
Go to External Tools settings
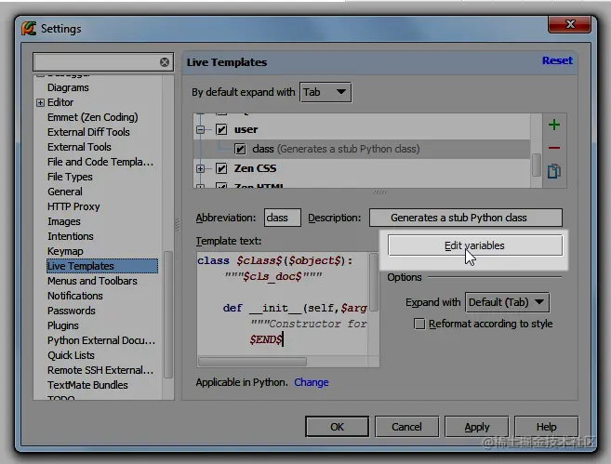click(79, 147)
